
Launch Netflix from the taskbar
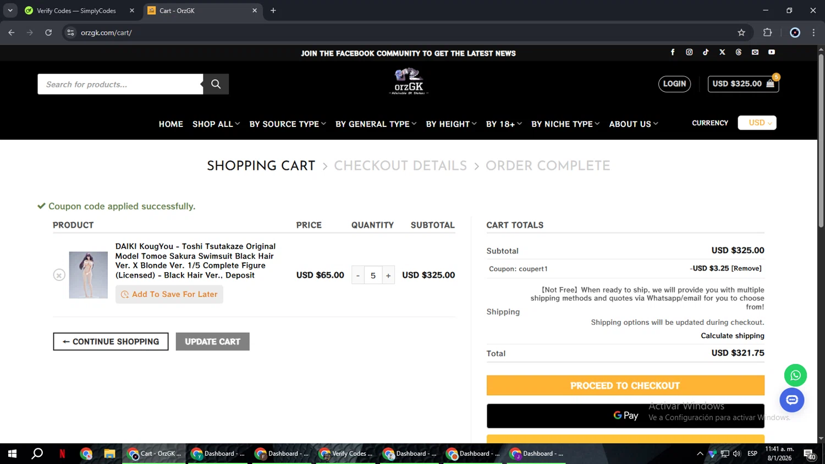click(x=62, y=454)
